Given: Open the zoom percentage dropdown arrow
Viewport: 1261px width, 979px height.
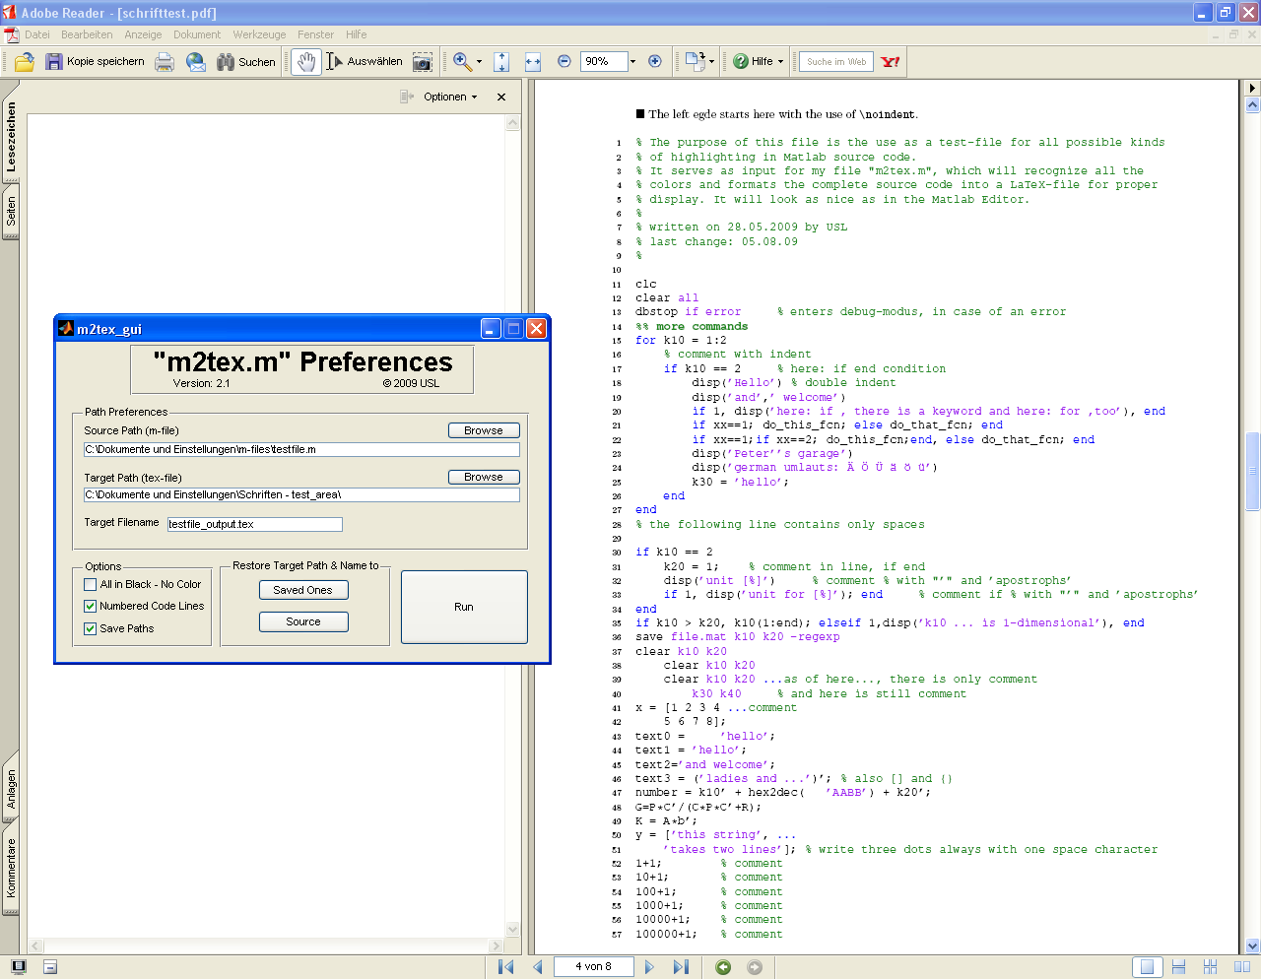Looking at the screenshot, I should 632,61.
